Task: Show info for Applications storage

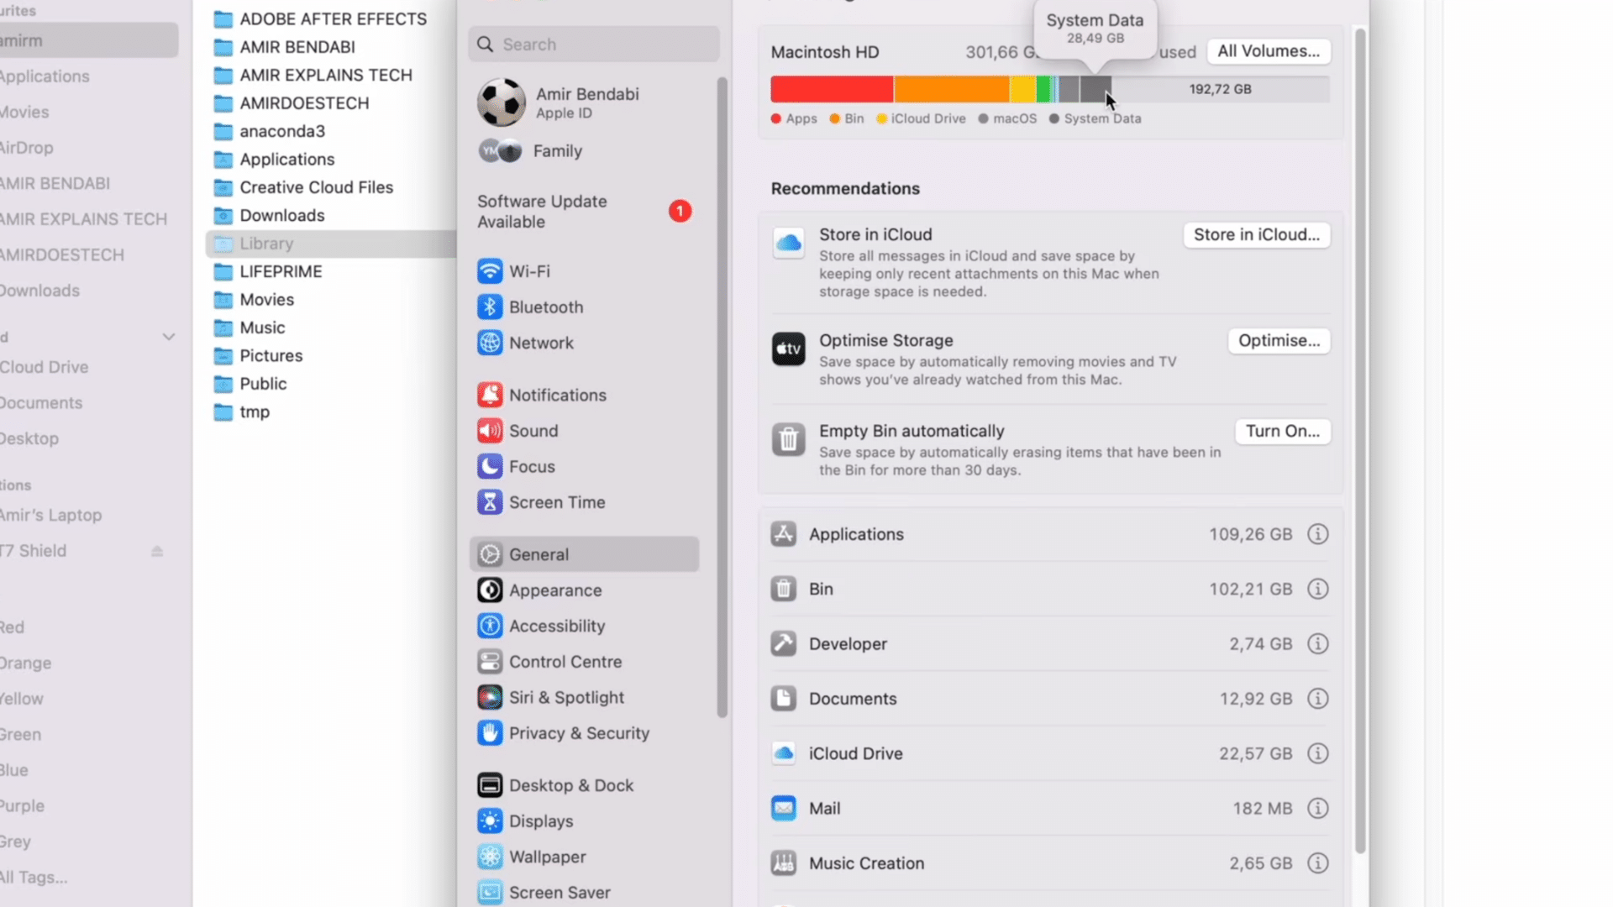Action: pos(1317,534)
